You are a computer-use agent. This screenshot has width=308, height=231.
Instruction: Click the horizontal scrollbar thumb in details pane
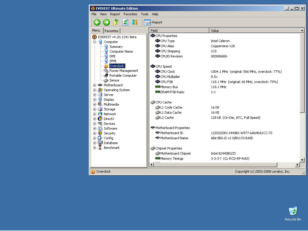coord(215,165)
